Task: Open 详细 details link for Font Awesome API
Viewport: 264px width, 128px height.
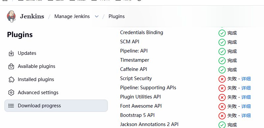Action: [246, 106]
